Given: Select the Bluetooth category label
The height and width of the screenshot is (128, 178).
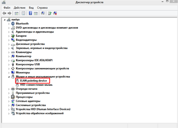Looking at the screenshot, I should pyautogui.click(x=22, y=23).
